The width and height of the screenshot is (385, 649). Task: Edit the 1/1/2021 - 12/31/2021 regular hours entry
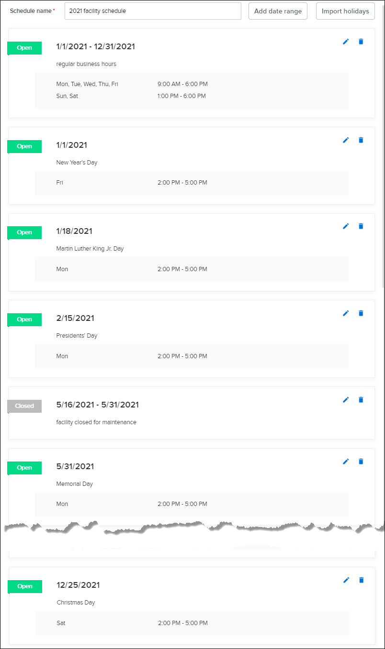point(346,42)
